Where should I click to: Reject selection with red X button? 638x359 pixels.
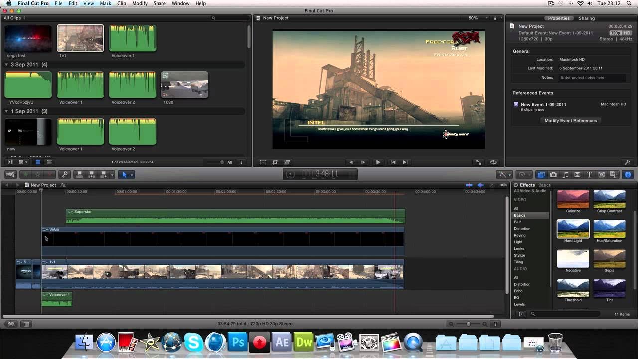point(50,175)
